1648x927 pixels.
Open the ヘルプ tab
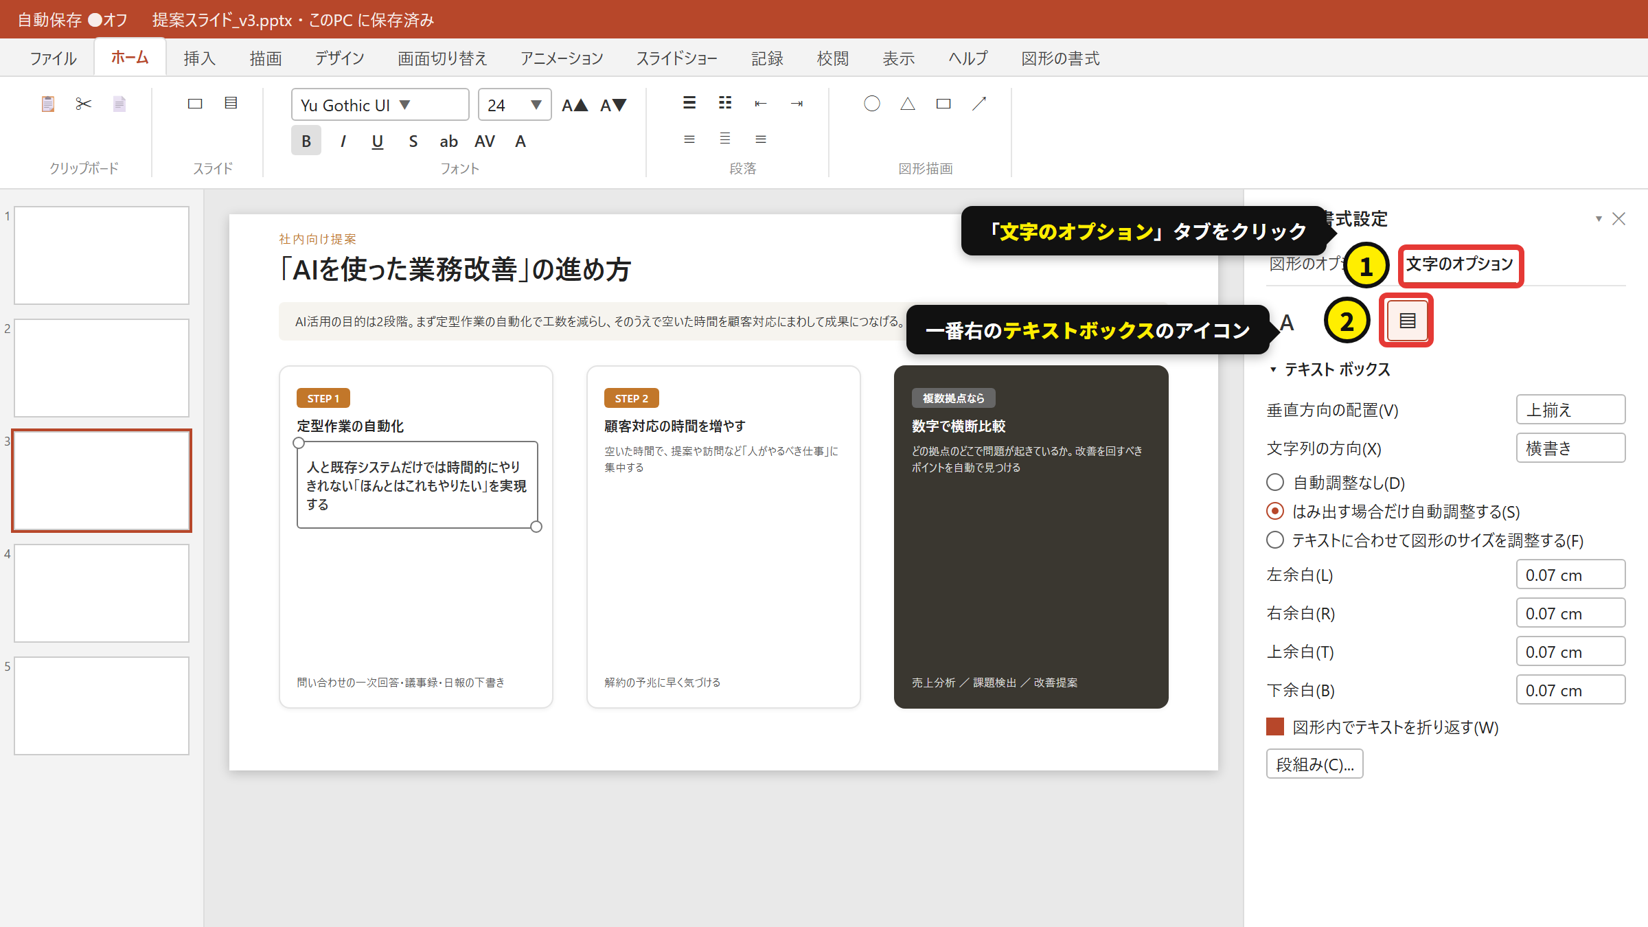[x=968, y=58]
